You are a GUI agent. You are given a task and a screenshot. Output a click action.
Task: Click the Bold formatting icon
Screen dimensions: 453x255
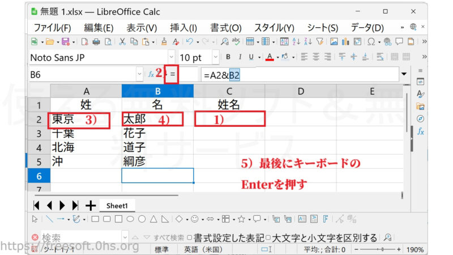228,57
